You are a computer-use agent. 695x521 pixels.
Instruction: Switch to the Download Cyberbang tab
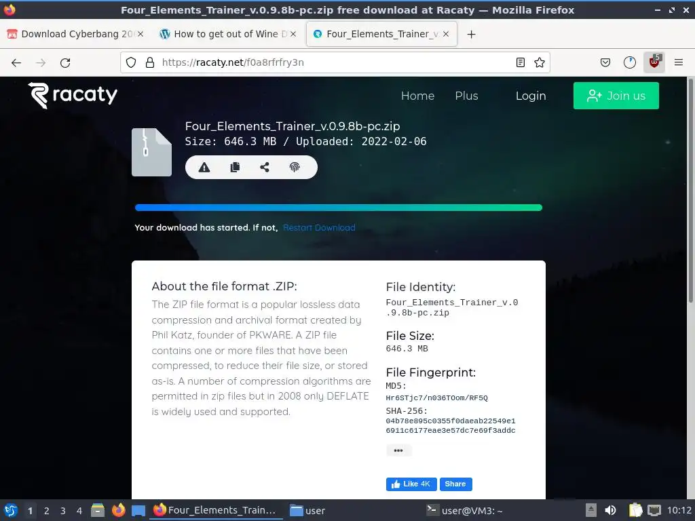76,34
